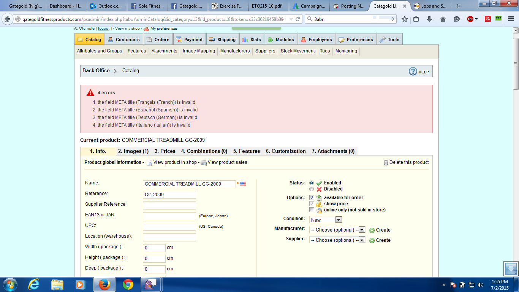The image size is (519, 292).
Task: Click the Name input field
Action: (x=189, y=184)
